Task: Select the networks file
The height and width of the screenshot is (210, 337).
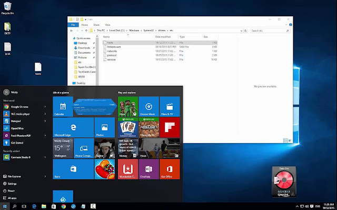Action: coord(160,51)
